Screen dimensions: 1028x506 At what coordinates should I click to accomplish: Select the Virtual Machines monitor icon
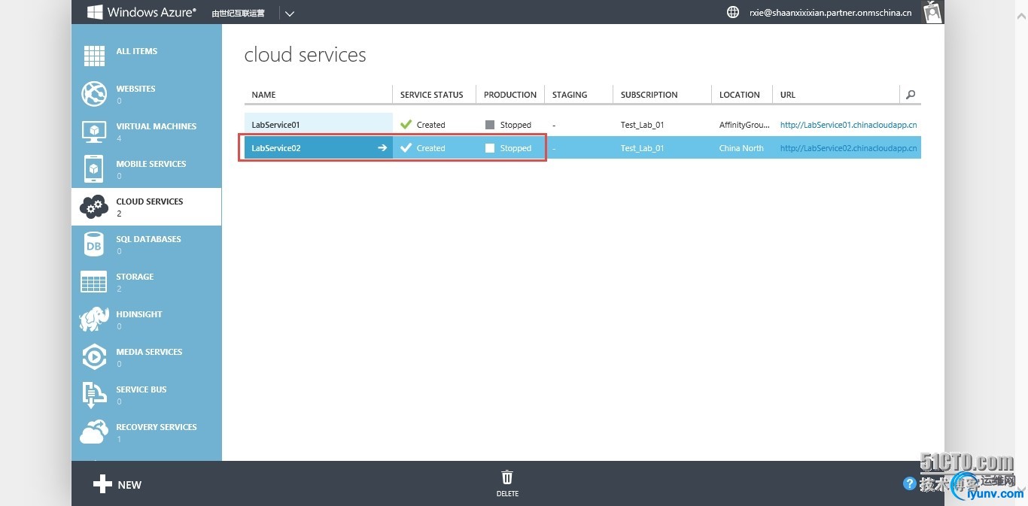pyautogui.click(x=94, y=132)
